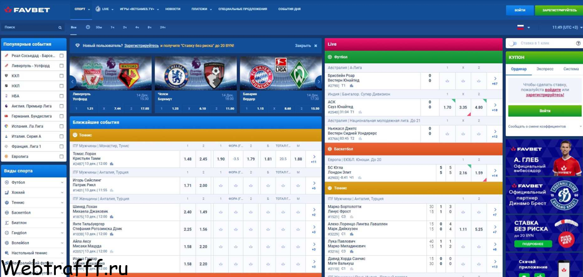Screen dimensions: 583x277
Task: Check the Реал Сосьедад popular event box
Action: [x=61, y=56]
